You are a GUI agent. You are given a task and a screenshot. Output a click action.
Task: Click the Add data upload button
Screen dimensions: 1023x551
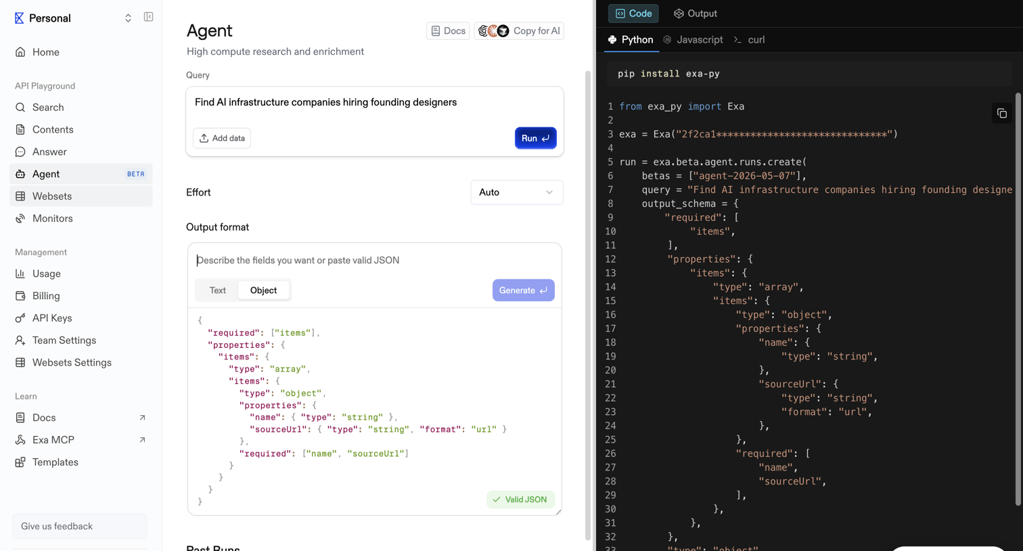(x=222, y=138)
